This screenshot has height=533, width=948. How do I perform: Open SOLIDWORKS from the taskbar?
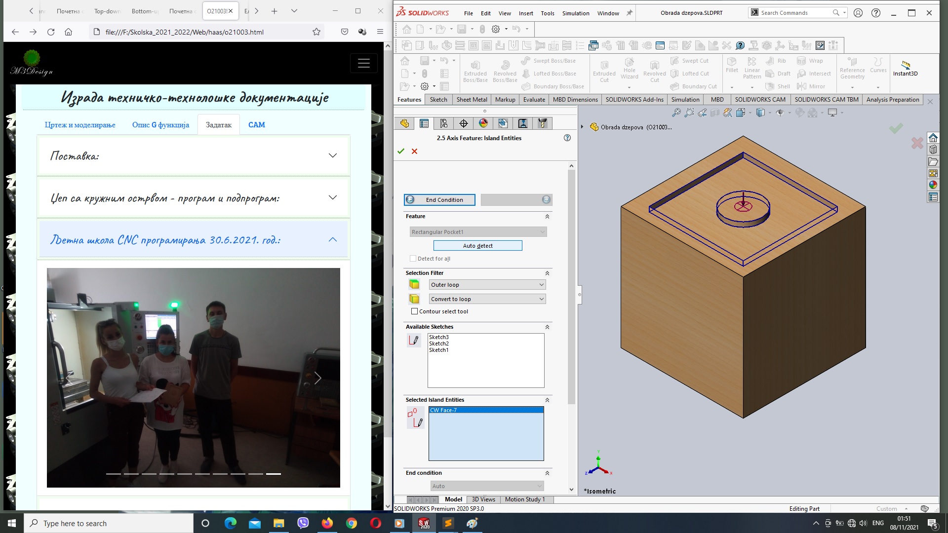tap(424, 523)
